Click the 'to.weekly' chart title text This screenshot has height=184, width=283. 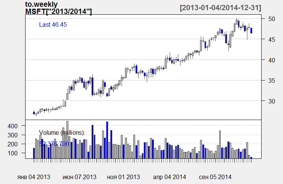coord(41,4)
